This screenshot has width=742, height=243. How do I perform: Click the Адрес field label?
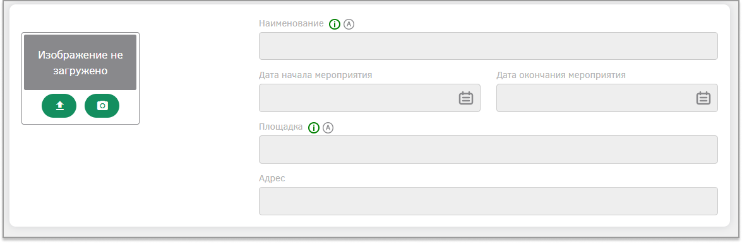[x=272, y=178]
